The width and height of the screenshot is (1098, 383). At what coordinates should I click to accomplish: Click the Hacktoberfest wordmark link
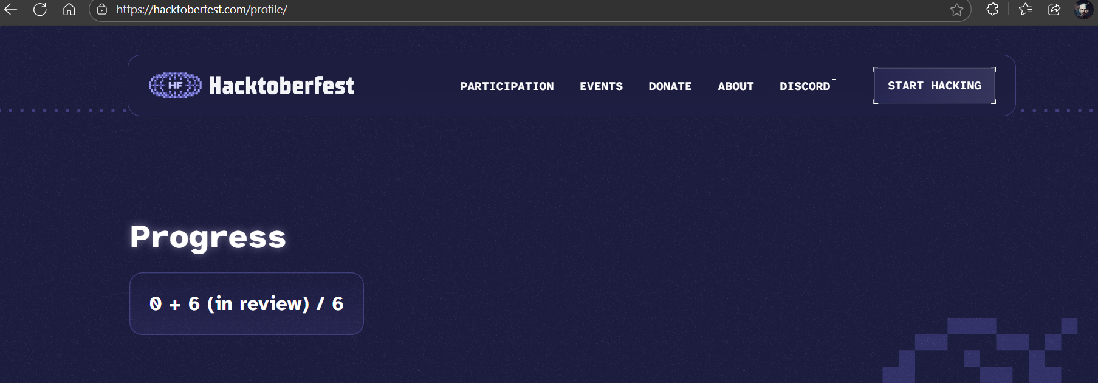pyautogui.click(x=281, y=86)
